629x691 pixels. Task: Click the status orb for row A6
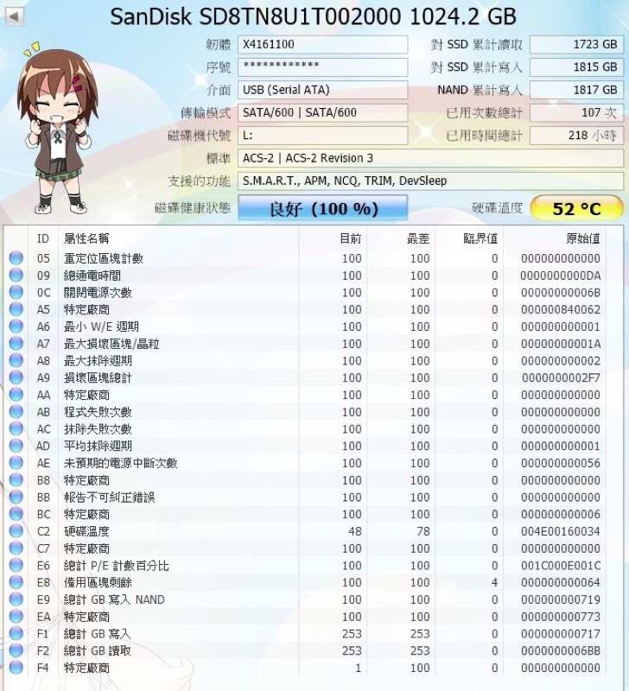pos(16,326)
